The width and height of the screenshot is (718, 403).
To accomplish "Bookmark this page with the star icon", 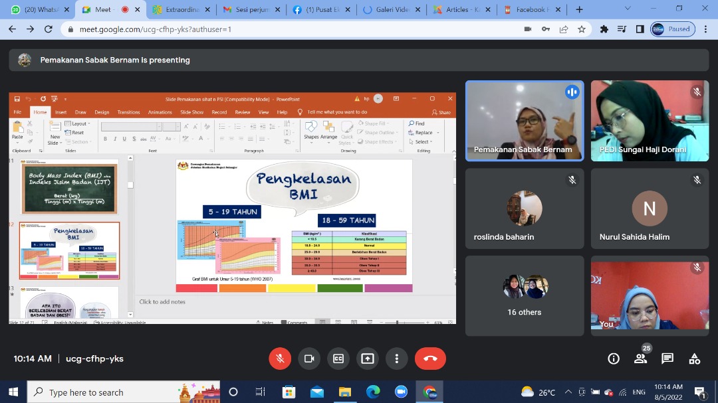I will coord(582,29).
